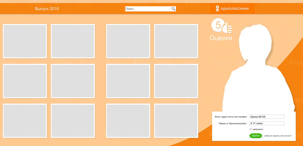Click the login field containing Школа №136

267,117
